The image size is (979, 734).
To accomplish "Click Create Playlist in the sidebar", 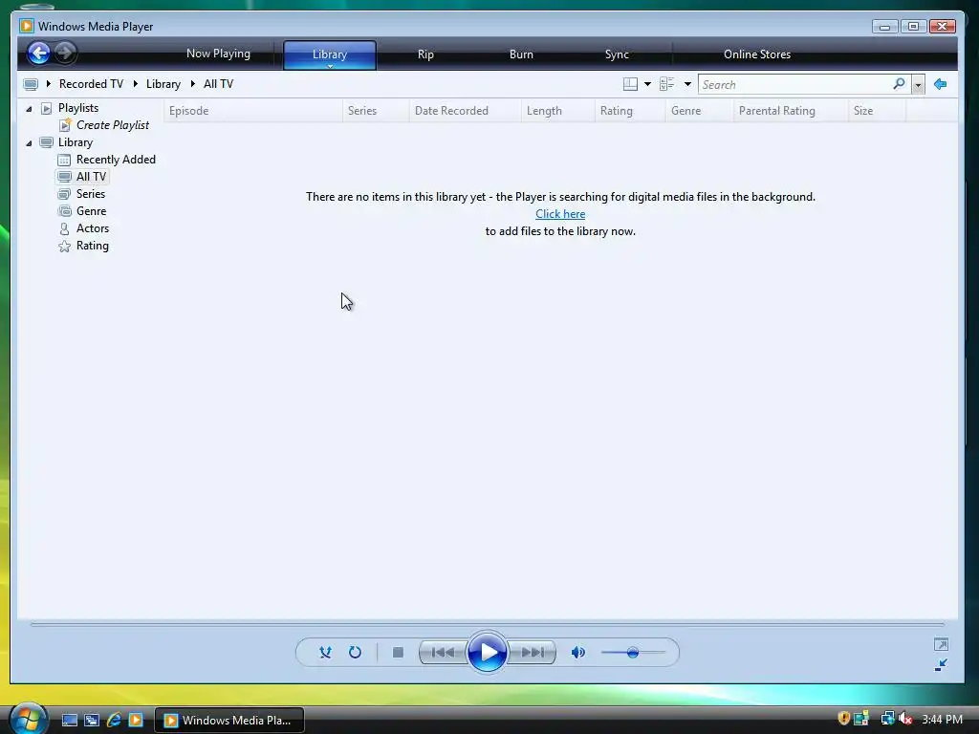I will click(x=113, y=125).
